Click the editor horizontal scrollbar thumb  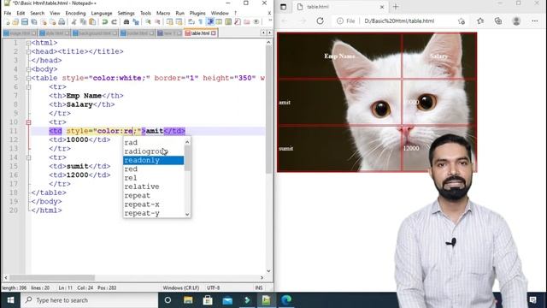pos(52,277)
